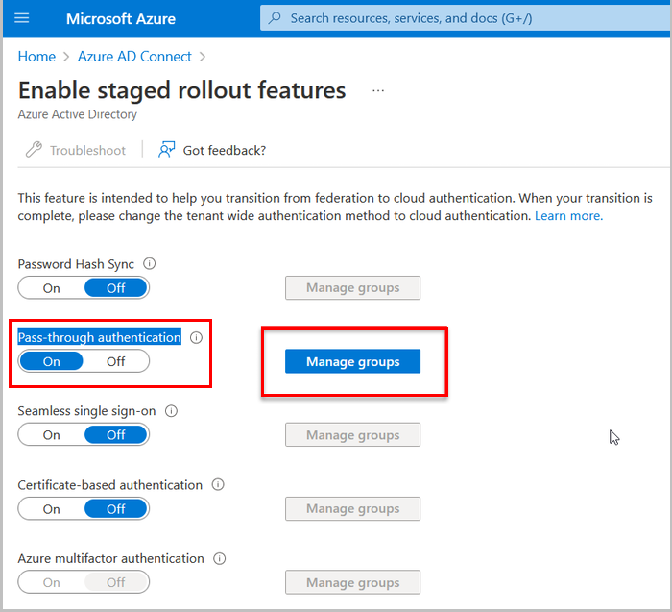Turn Password Hash Sync On

click(x=52, y=288)
